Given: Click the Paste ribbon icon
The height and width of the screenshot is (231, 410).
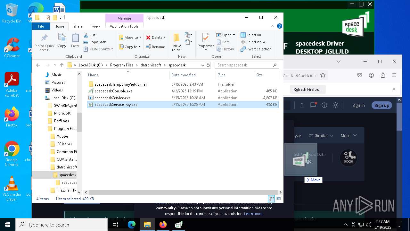Looking at the screenshot, I should tap(75, 41).
